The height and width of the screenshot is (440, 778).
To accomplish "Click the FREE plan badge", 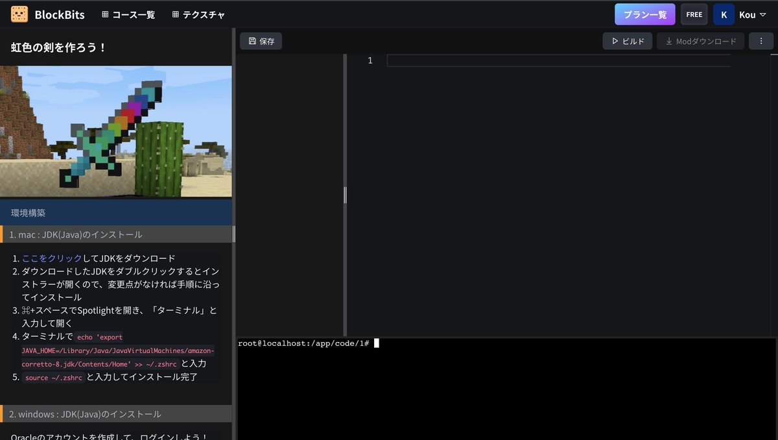I will pos(694,14).
